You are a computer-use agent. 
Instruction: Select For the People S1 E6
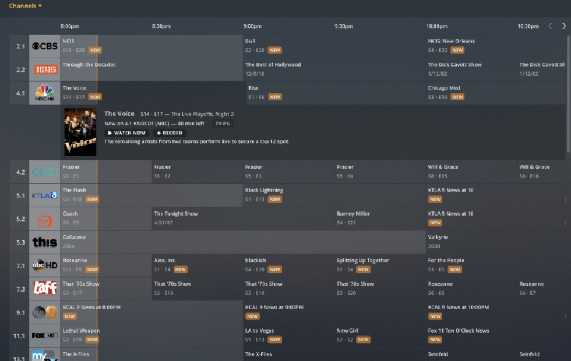[496, 266]
